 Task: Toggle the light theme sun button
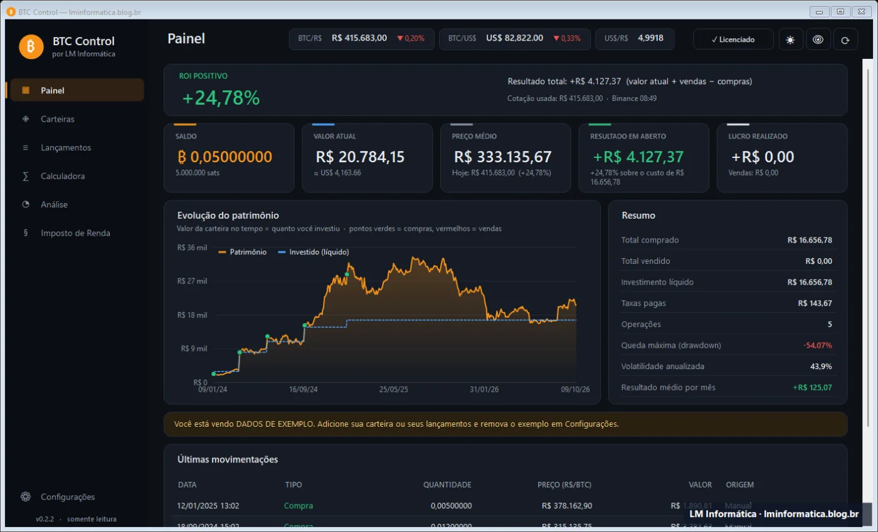790,39
